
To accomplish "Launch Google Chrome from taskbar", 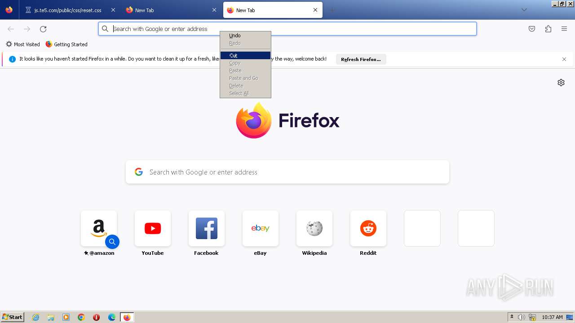I will (81, 317).
